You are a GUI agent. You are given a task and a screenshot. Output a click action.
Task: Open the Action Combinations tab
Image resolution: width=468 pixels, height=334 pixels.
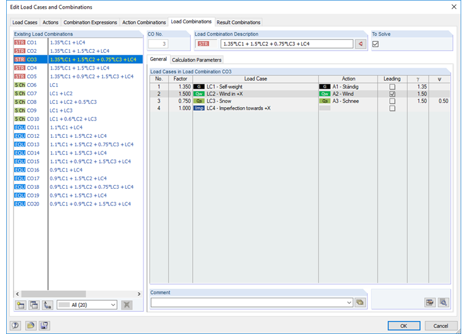coord(144,22)
